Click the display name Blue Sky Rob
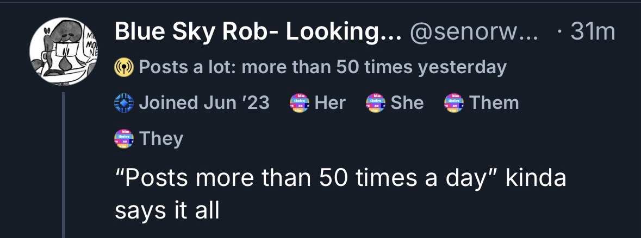 257,34
